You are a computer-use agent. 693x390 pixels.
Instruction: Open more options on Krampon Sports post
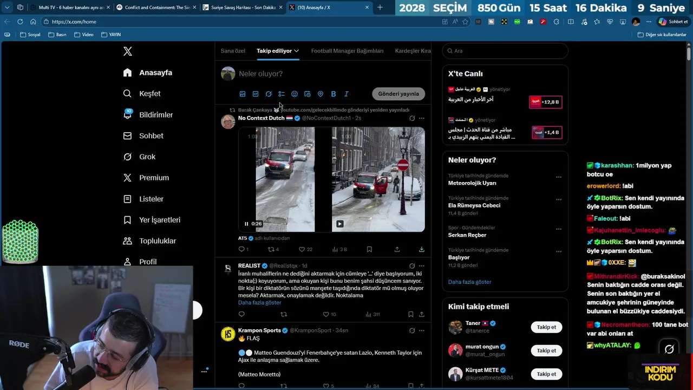[x=422, y=330]
